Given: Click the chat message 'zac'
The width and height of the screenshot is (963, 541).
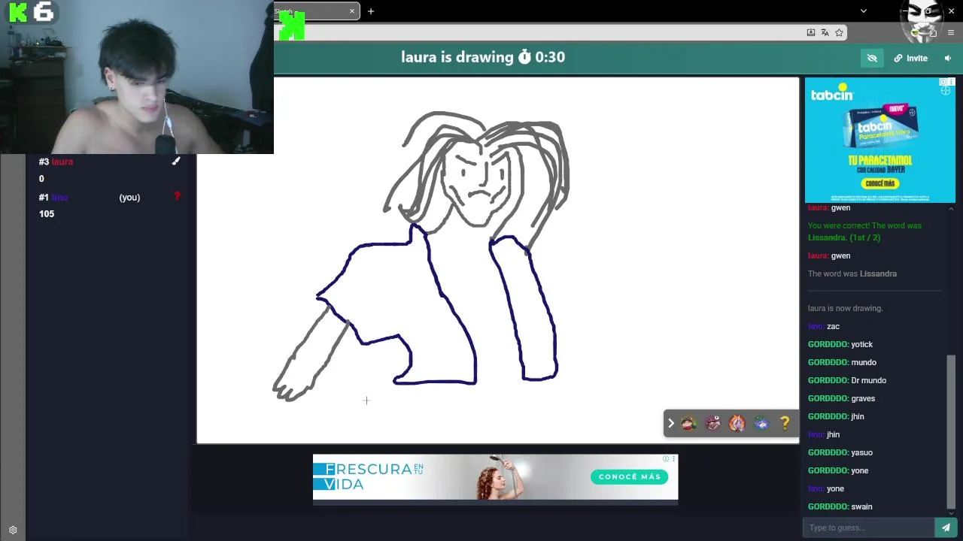Looking at the screenshot, I should click(x=833, y=326).
